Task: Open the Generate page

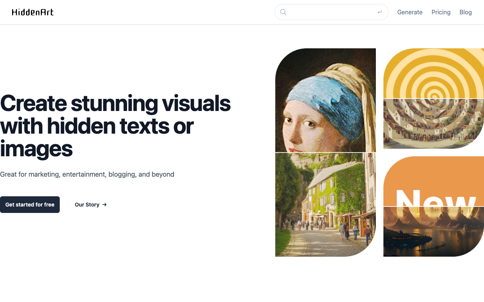Action: click(x=410, y=12)
